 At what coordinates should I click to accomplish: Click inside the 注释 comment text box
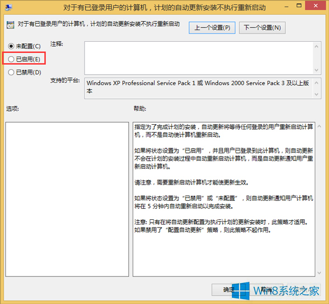point(198,58)
